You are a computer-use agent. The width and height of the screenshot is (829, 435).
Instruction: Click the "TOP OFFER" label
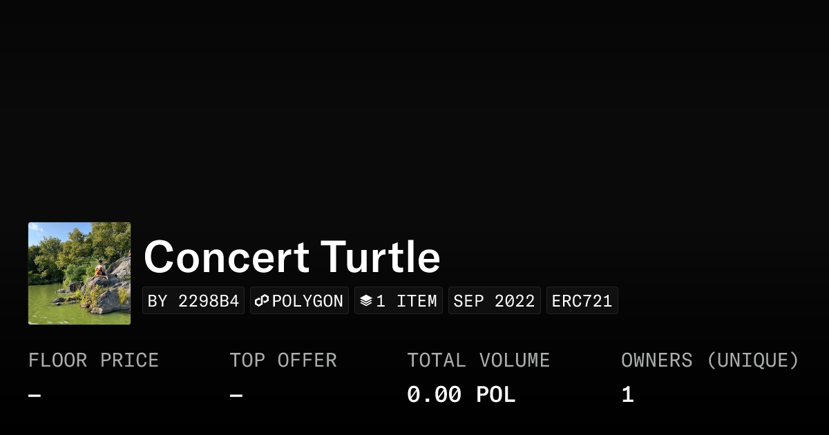tap(283, 360)
